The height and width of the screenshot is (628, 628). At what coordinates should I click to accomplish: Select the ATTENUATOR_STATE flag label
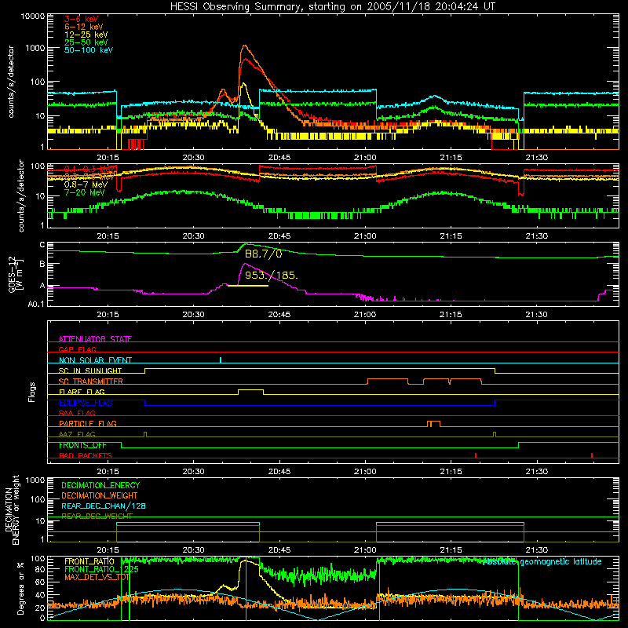pyautogui.click(x=95, y=339)
